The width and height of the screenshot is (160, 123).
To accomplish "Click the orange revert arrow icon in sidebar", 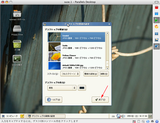I will (x=156, y=26).
